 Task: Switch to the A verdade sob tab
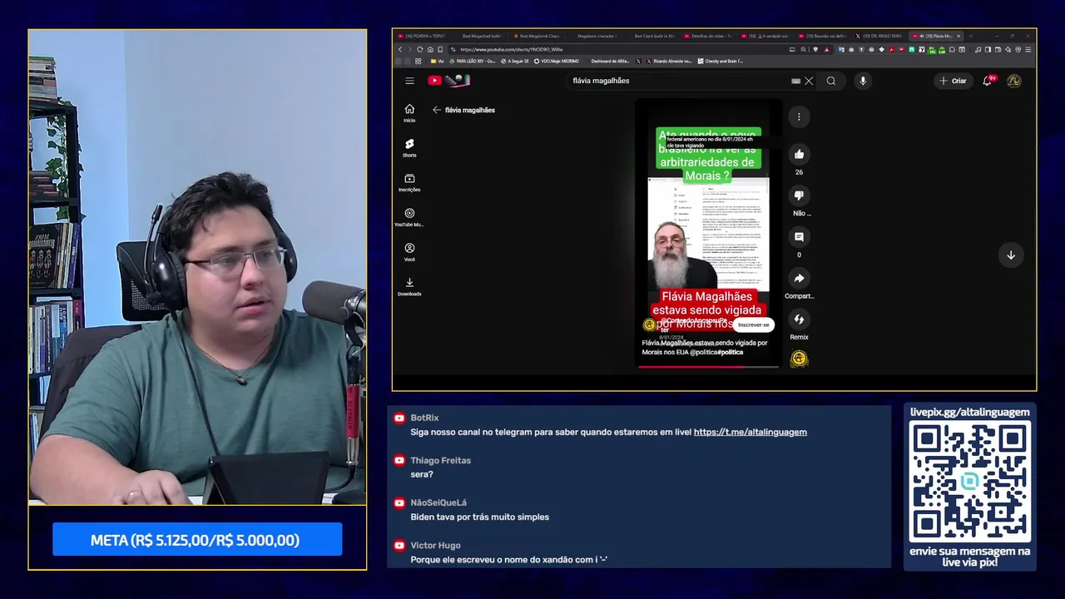(765, 36)
